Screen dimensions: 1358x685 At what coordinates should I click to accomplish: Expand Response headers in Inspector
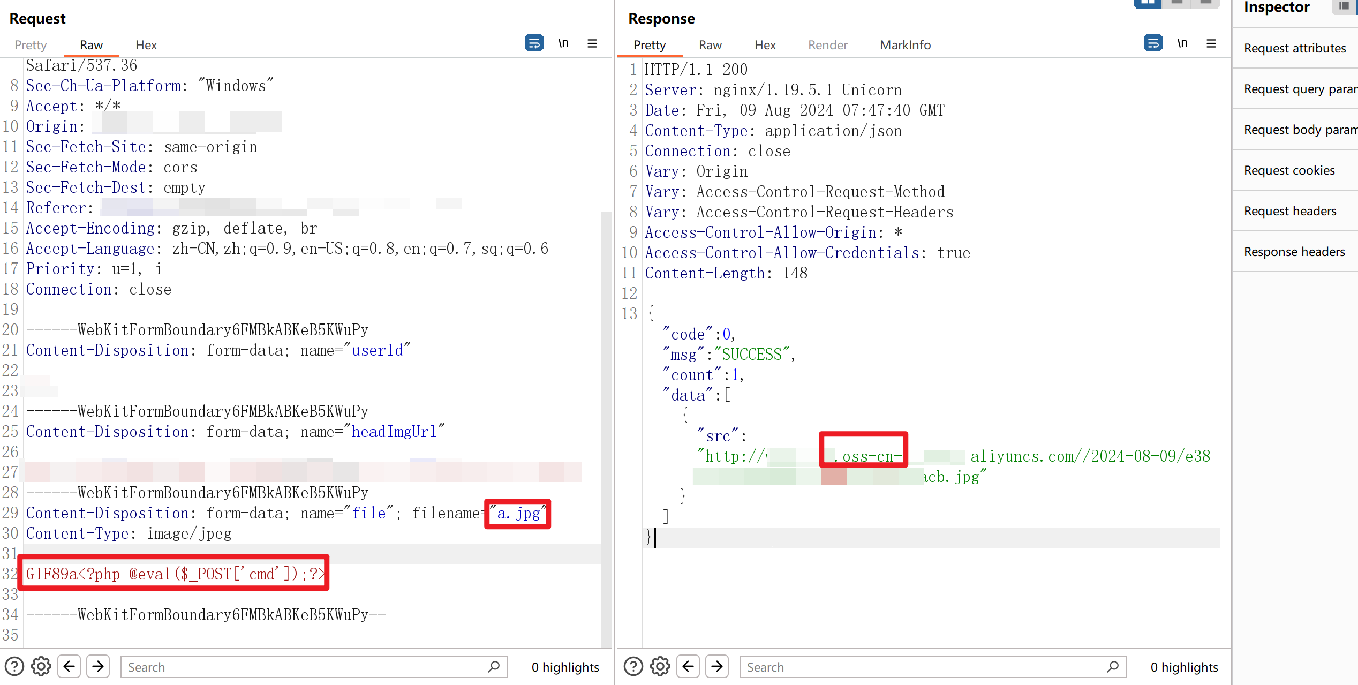(1295, 252)
